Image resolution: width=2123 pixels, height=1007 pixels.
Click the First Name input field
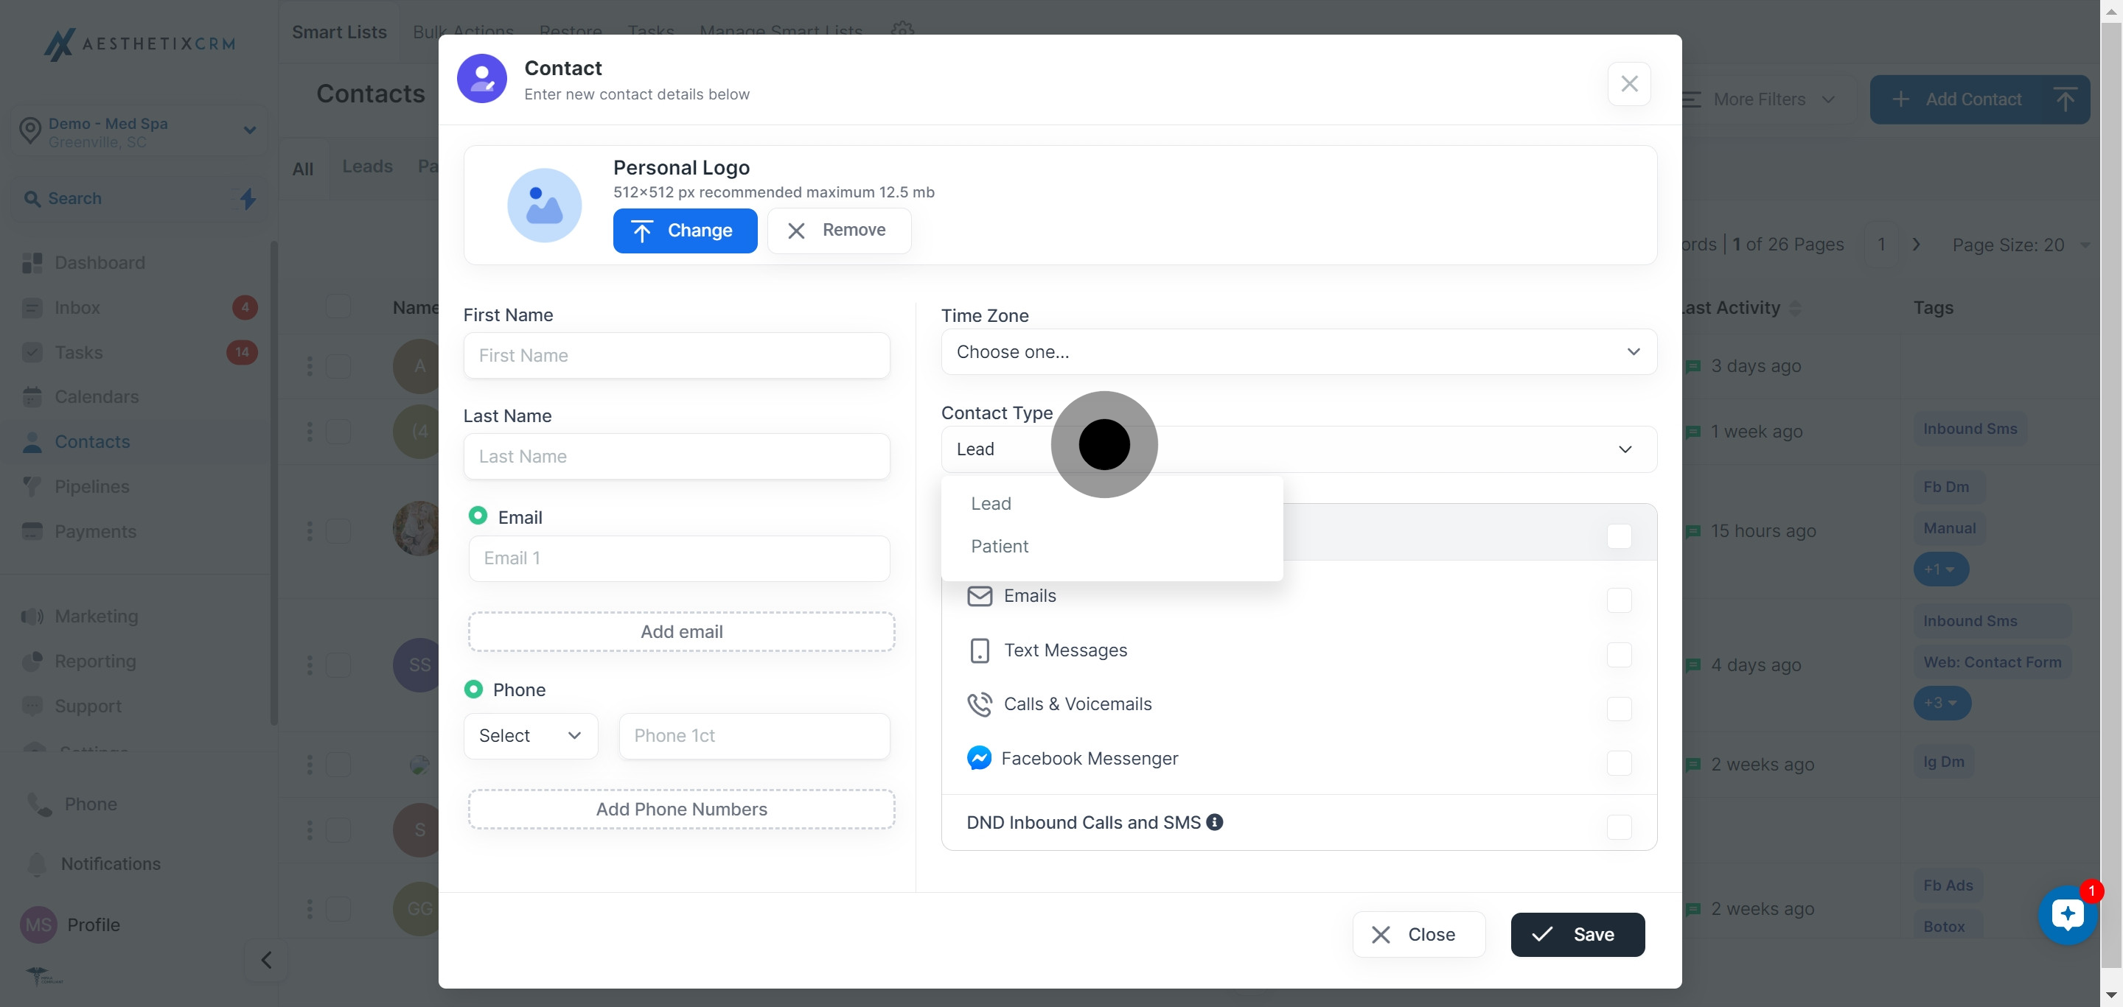pos(676,355)
